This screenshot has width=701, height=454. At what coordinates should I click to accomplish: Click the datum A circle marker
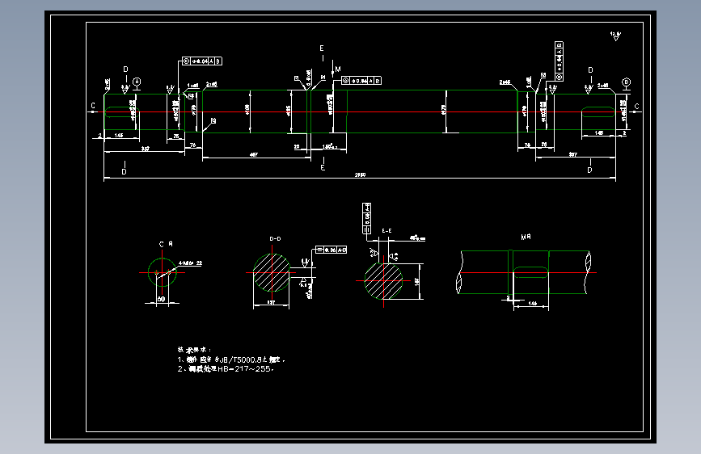(137, 82)
